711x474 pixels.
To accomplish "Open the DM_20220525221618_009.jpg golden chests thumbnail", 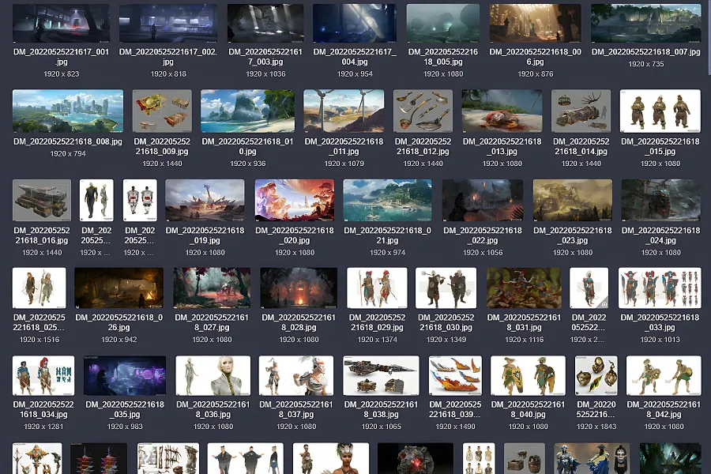I will coord(162,111).
